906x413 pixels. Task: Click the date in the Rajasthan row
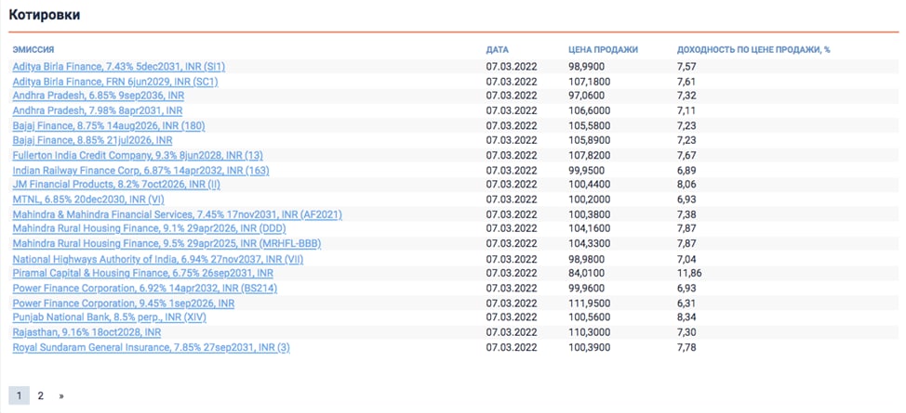[x=512, y=333]
